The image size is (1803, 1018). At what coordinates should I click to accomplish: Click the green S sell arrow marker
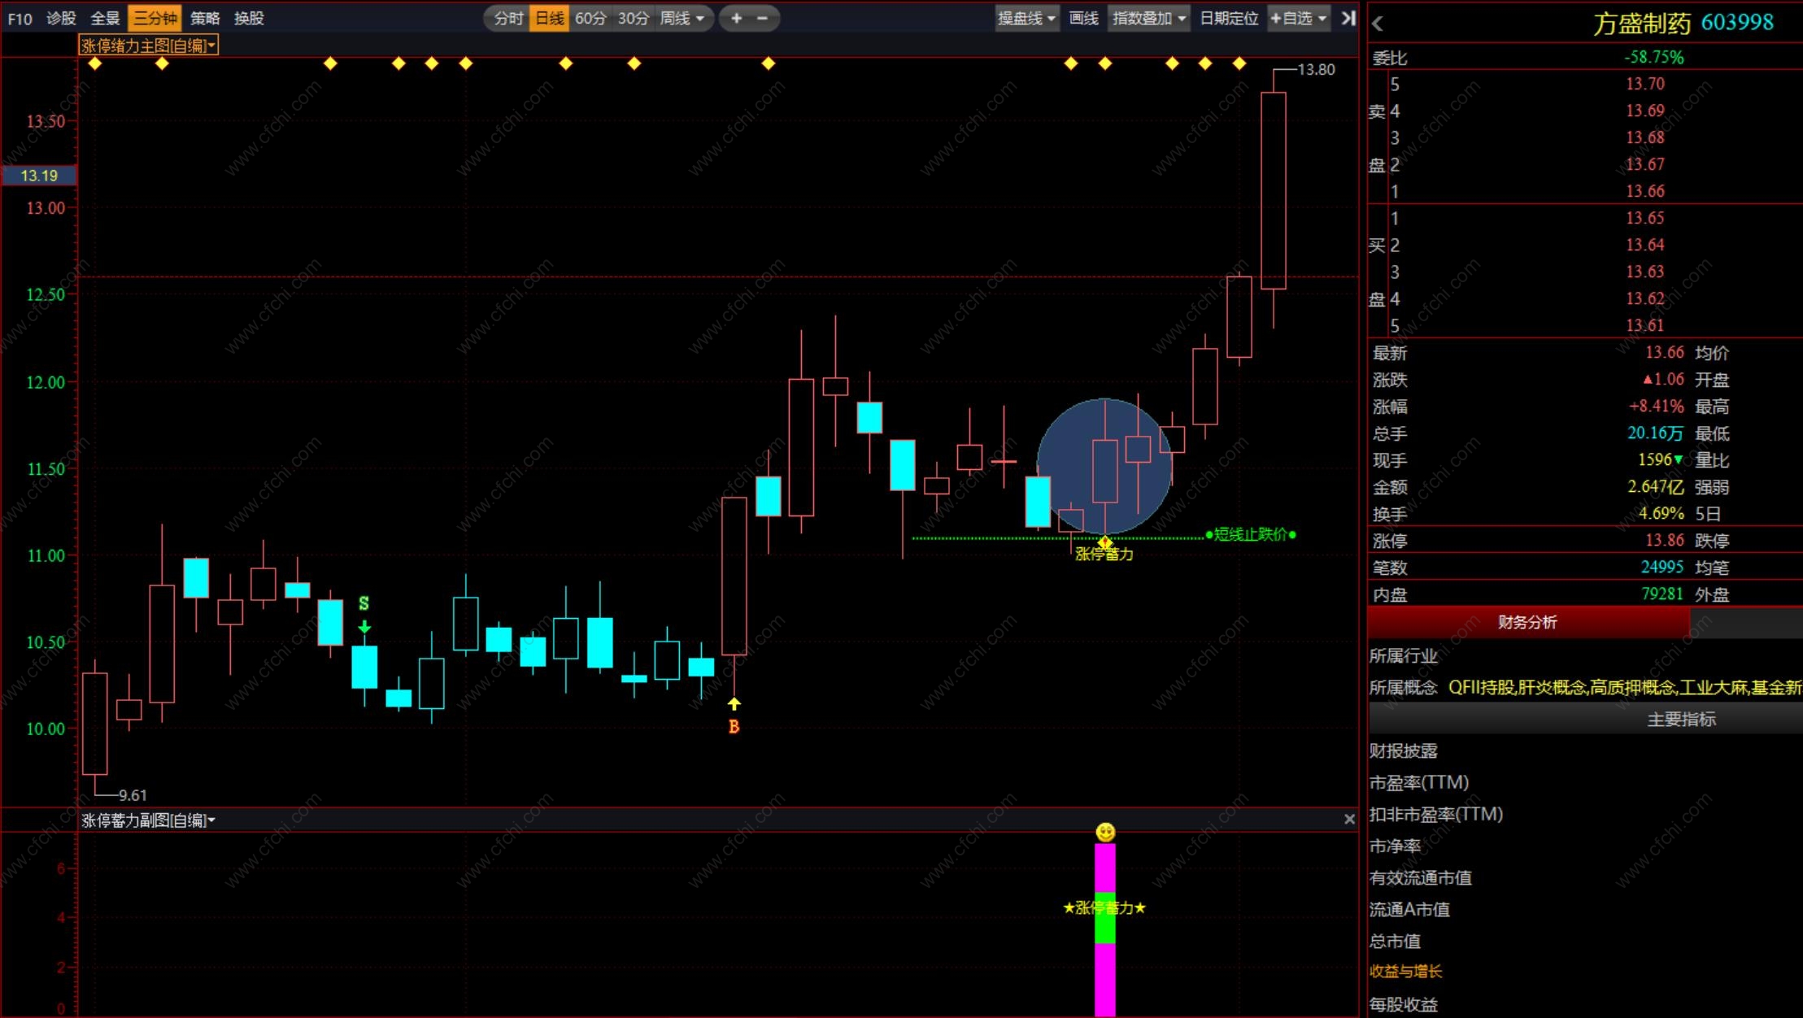pos(364,626)
